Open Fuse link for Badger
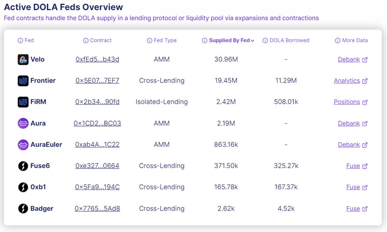This screenshot has width=387, height=232. pyautogui.click(x=353, y=209)
